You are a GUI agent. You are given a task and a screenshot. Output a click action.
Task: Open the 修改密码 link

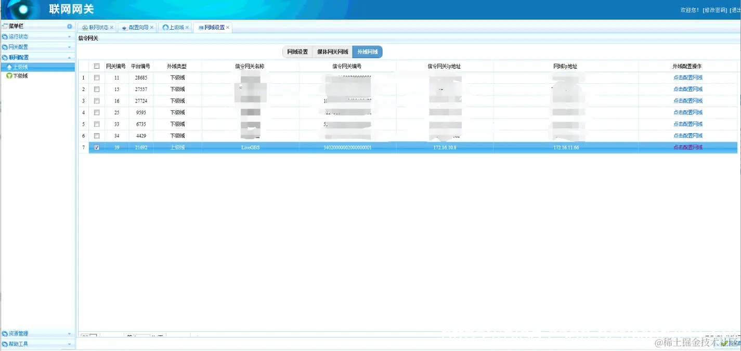point(714,10)
